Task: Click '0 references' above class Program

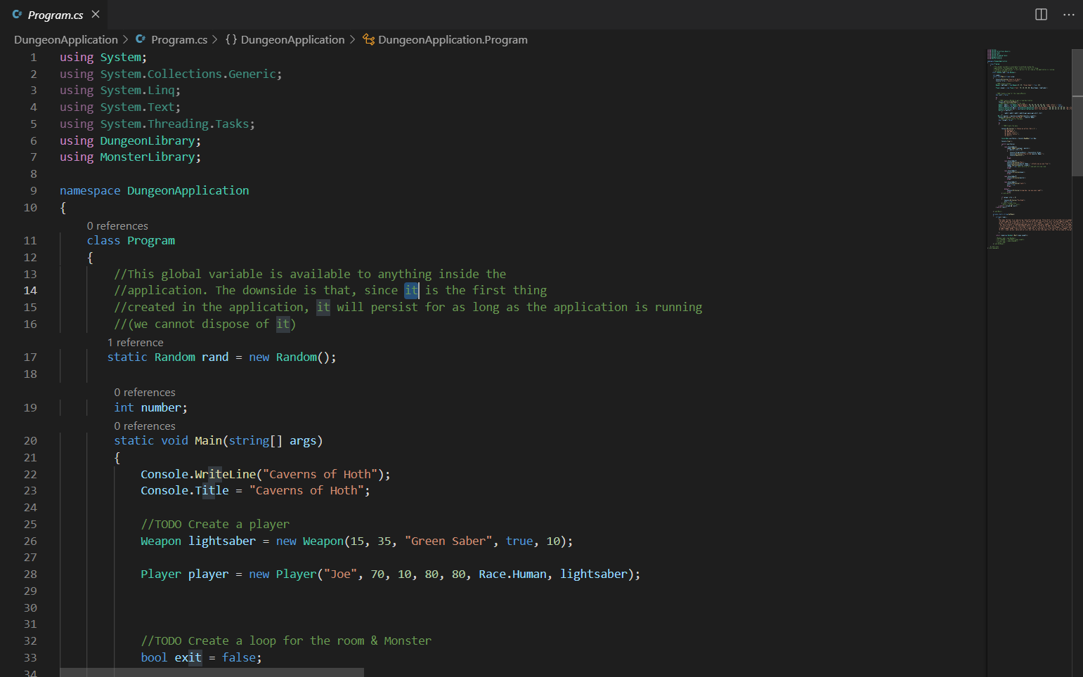Action: click(117, 225)
